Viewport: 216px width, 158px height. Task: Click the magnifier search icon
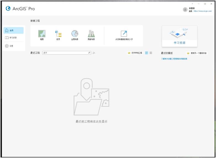[x=89, y=53]
